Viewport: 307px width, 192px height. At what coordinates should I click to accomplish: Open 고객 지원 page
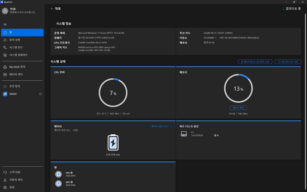click(x=22, y=172)
